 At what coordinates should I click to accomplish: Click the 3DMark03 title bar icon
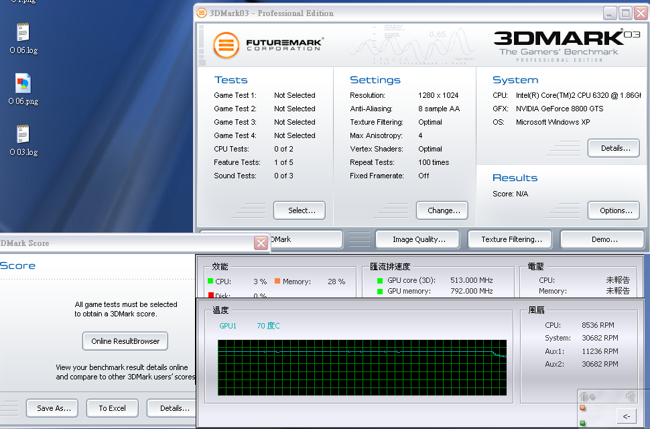[202, 13]
